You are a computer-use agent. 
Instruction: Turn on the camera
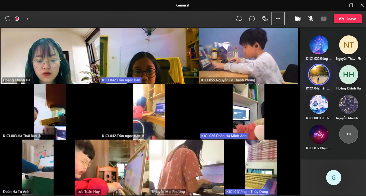pyautogui.click(x=298, y=19)
